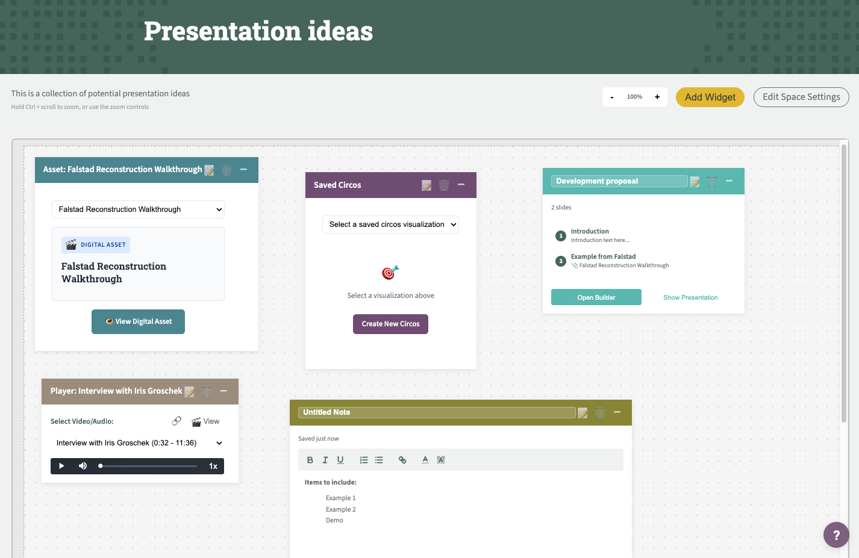Open the Interview with Iris Groschek dropdown

(x=138, y=443)
